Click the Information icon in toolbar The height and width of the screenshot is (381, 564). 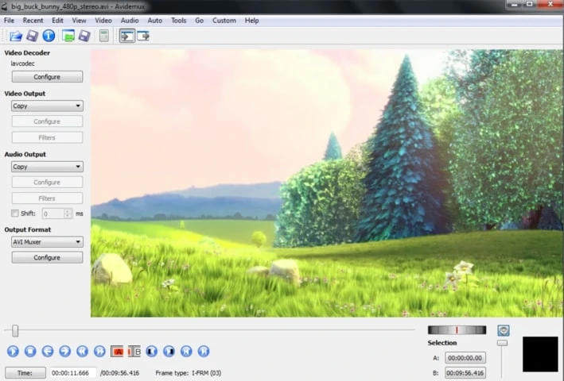coord(49,36)
